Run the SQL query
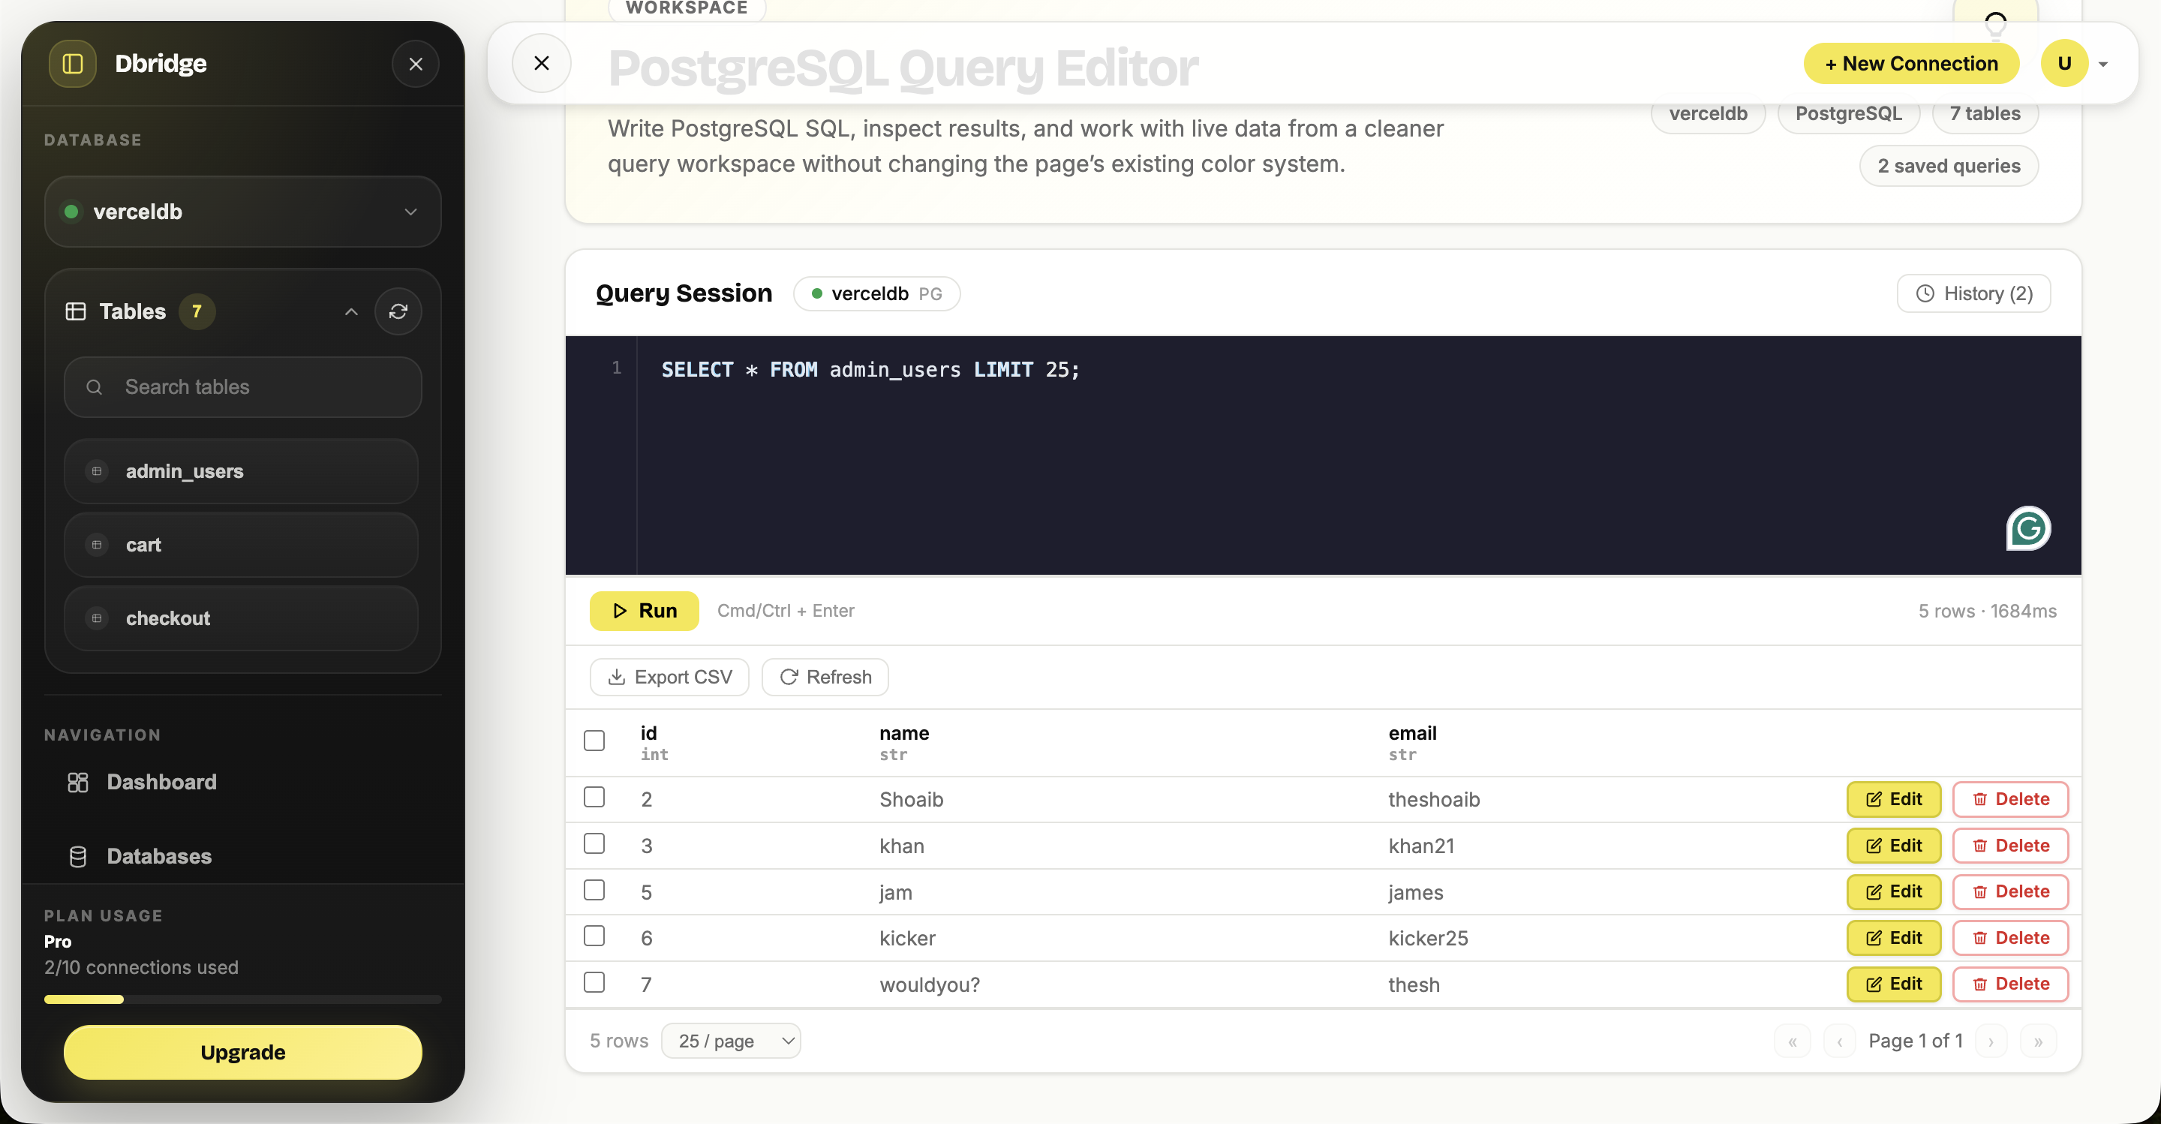 click(x=644, y=611)
